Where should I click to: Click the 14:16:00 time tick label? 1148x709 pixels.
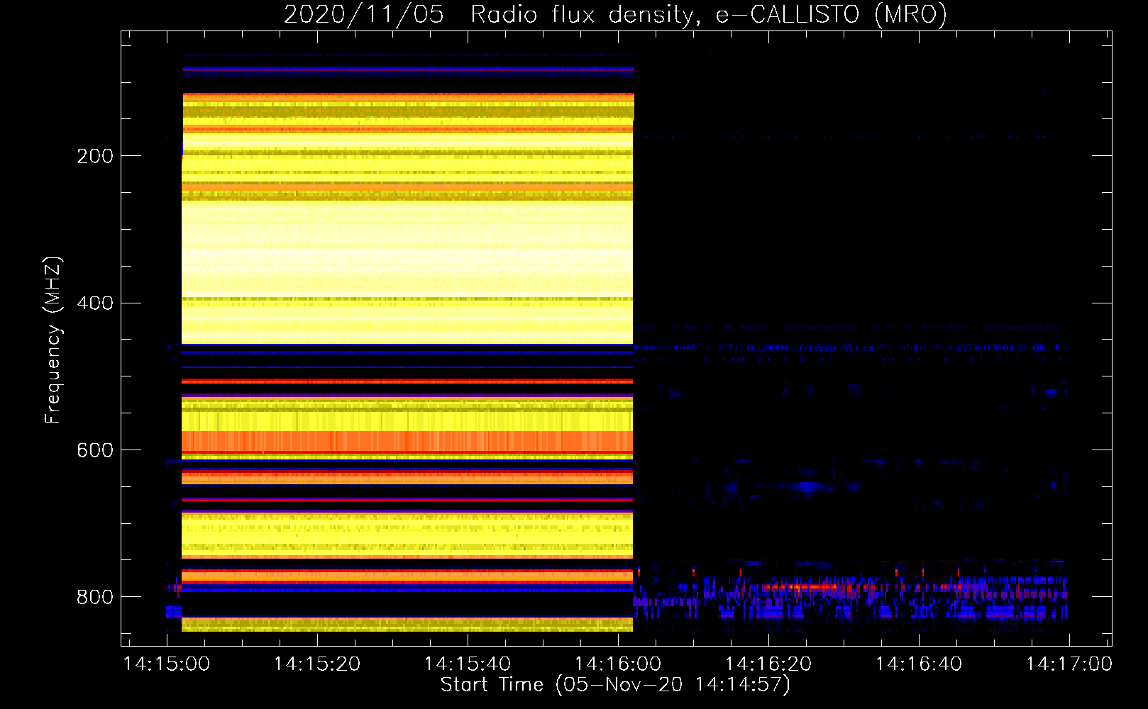point(618,664)
